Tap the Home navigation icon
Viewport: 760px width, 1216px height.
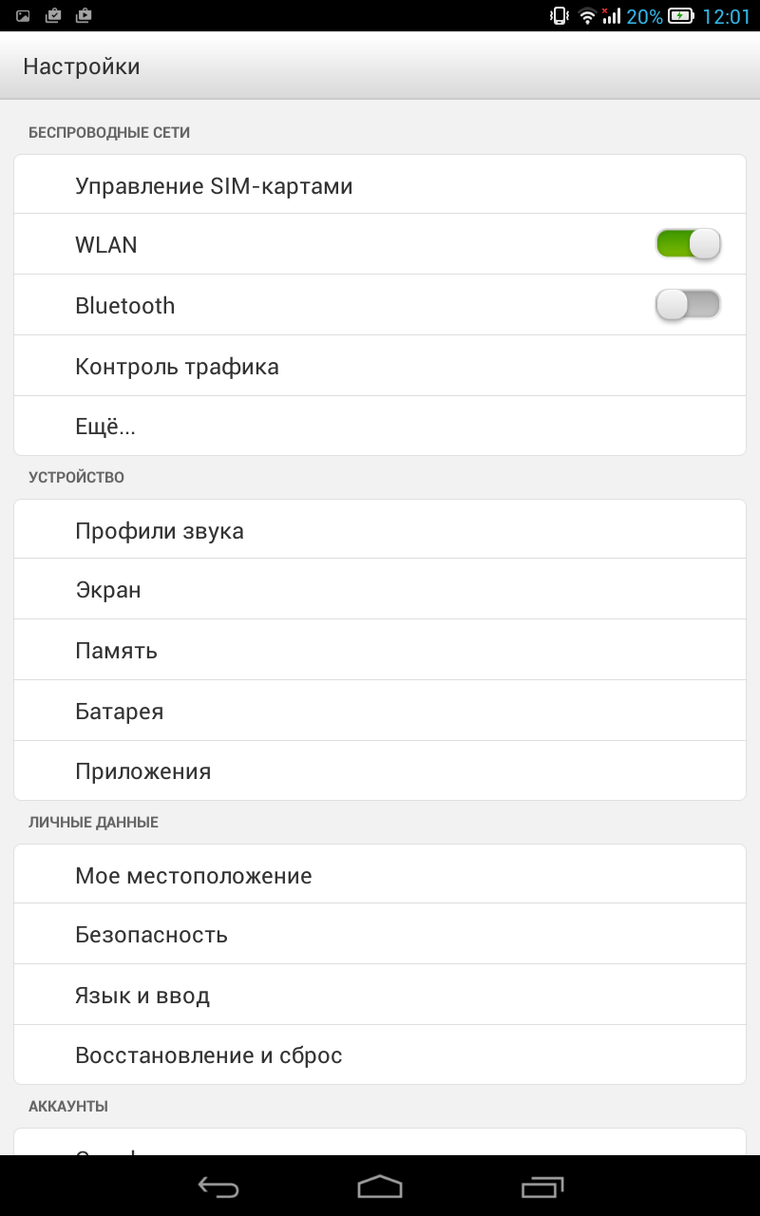coord(380,1187)
